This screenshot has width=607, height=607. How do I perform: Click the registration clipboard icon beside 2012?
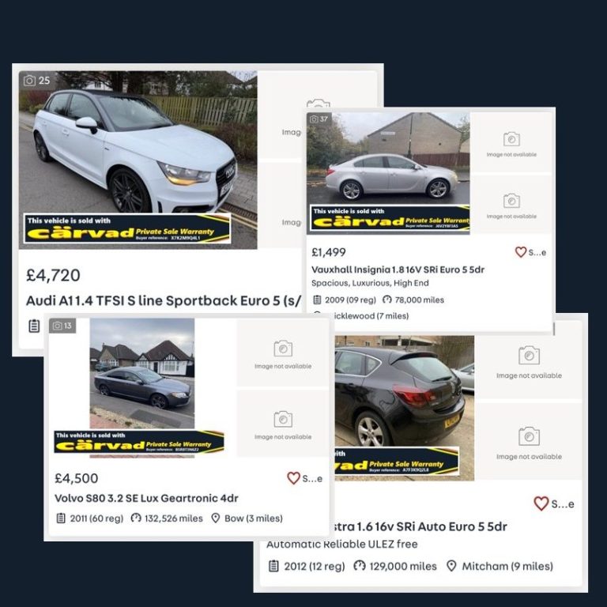click(x=273, y=566)
